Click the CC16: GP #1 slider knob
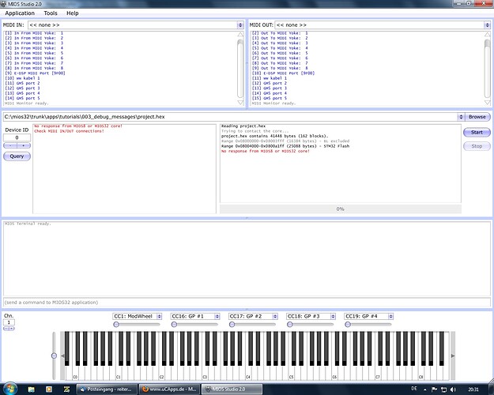The width and height of the screenshot is (494, 395). point(174,325)
